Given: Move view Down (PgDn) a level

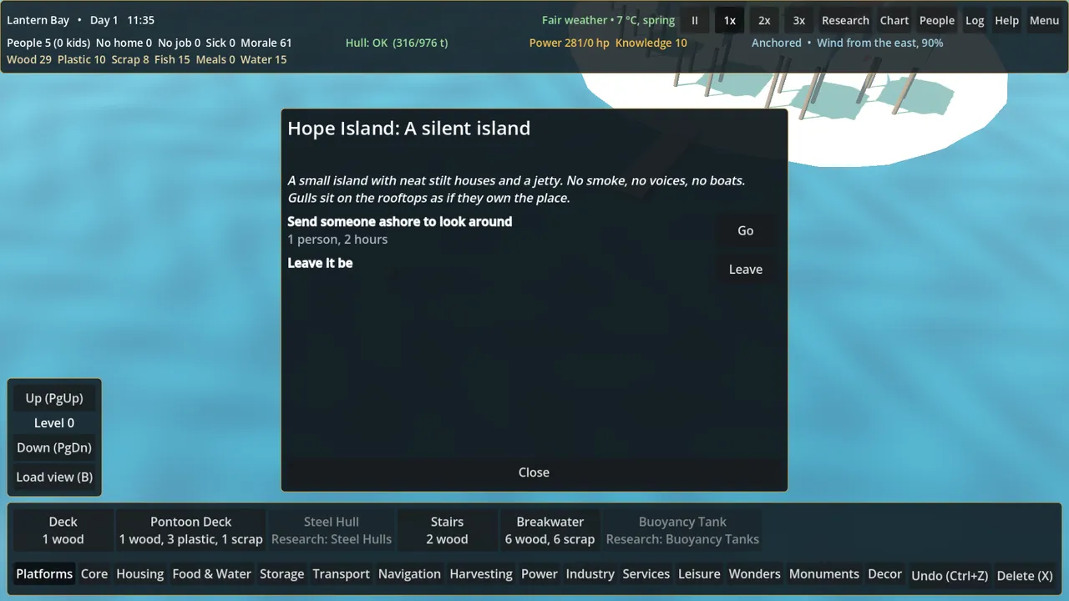Looking at the screenshot, I should 54,447.
